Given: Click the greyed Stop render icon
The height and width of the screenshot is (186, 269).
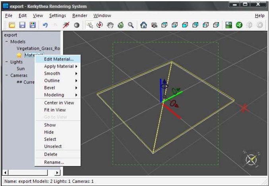Looking at the screenshot, I should click(x=260, y=25).
